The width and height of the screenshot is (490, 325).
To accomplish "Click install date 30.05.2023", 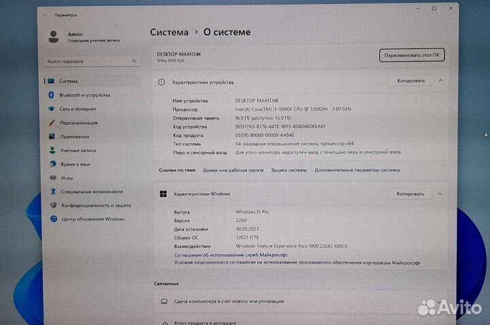I will [x=247, y=229].
